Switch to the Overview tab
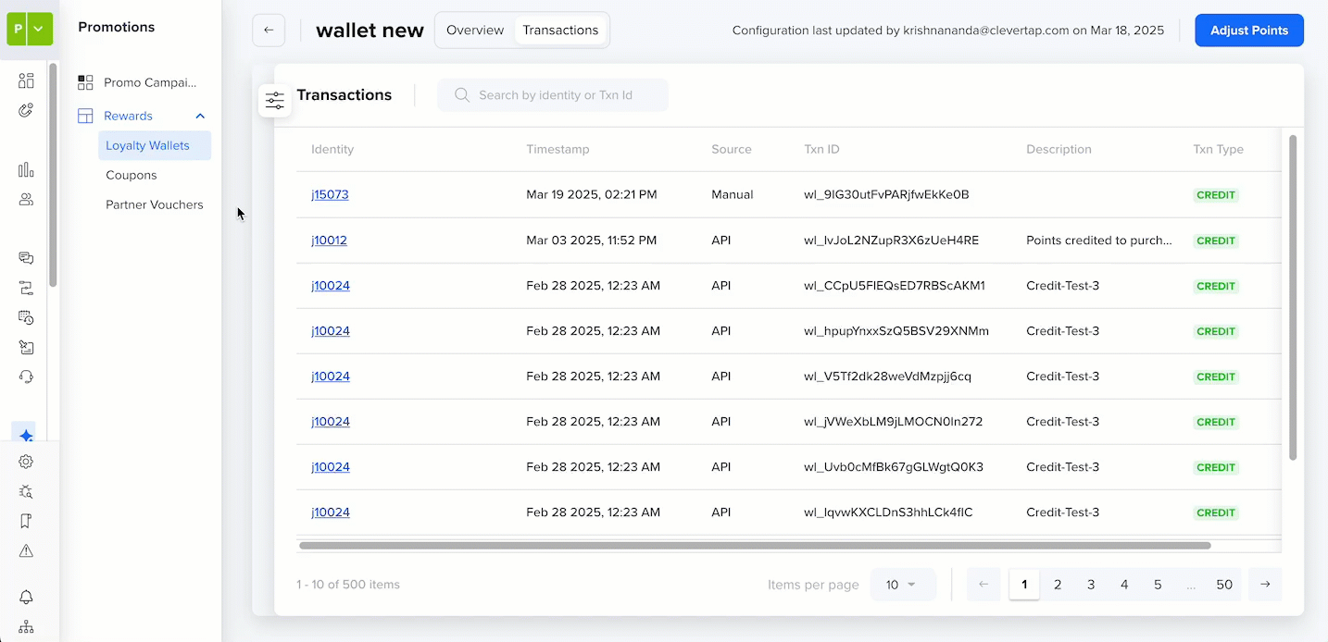Viewport: 1328px width, 642px height. point(475,30)
